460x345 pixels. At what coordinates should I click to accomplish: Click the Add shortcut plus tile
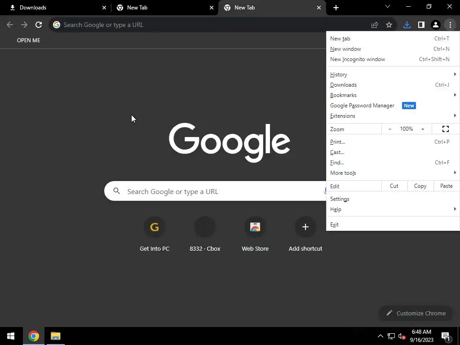305,234
